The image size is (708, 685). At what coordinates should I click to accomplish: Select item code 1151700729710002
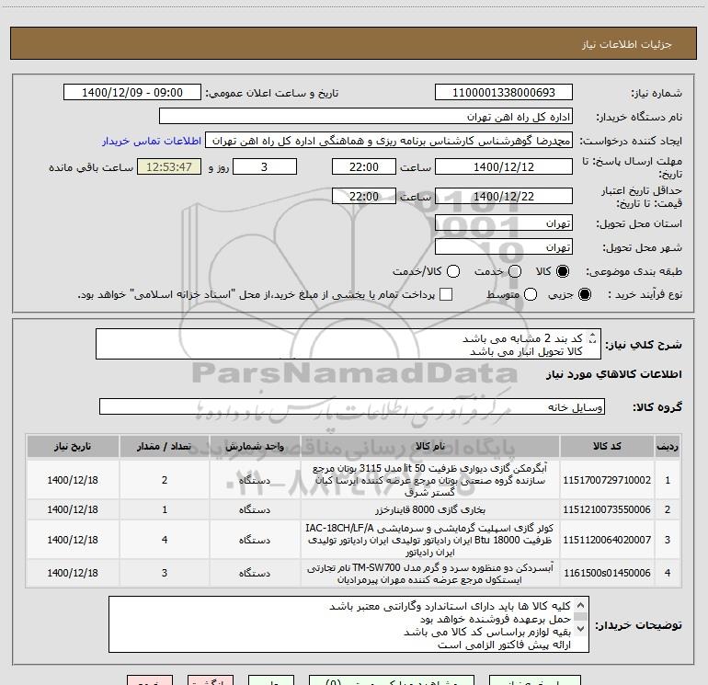[607, 480]
